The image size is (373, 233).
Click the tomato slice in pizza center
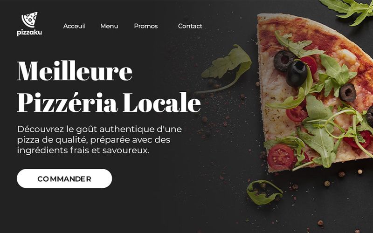coord(297,114)
